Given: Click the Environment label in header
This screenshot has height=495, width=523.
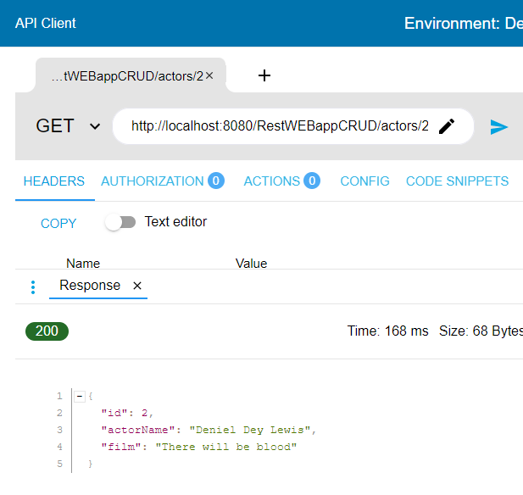Looking at the screenshot, I should pos(464,23).
